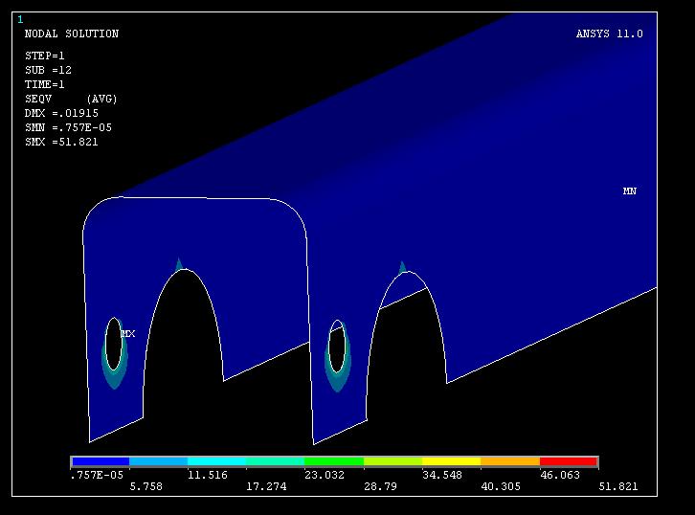Click the DMX =.01915 value
The height and width of the screenshot is (515, 695).
pyautogui.click(x=61, y=113)
